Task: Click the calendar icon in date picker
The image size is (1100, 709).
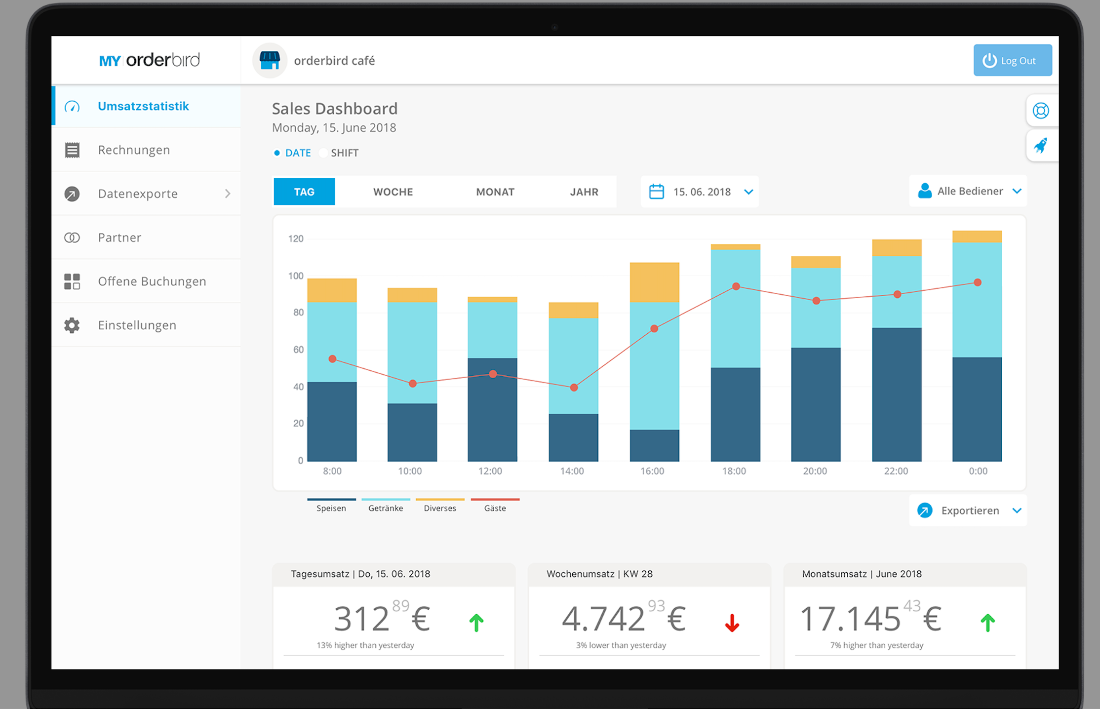Action: (656, 192)
